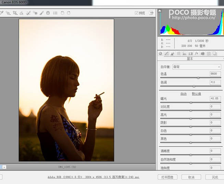Screen dimensions: 224x184
Task: Open the preferences list icon
Action: (x=55, y=13)
